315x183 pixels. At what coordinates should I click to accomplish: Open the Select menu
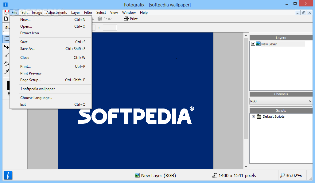(101, 13)
